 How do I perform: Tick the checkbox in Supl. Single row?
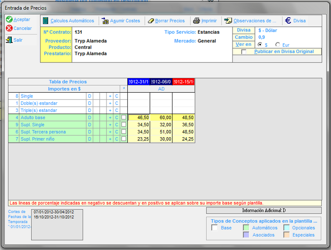pos(124,125)
